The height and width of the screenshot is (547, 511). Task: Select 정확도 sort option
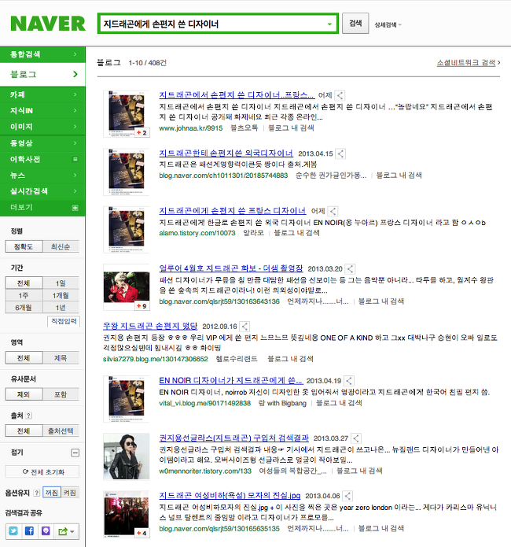point(24,246)
